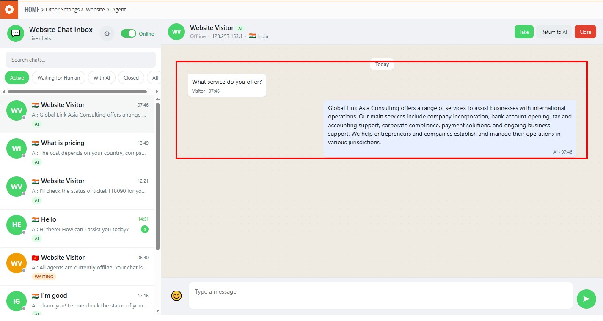Open inbox settings gear button
This screenshot has height=321, width=603.
click(107, 33)
